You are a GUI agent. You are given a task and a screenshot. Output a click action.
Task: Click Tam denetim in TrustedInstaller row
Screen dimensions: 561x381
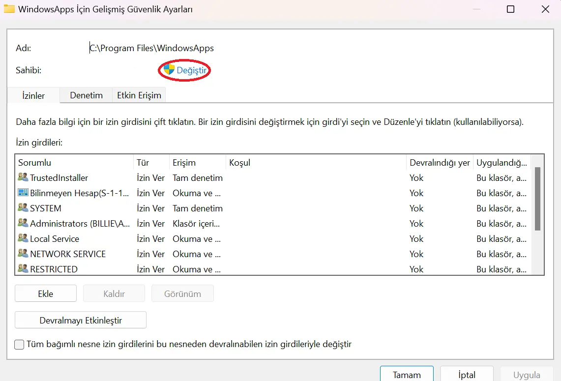[x=198, y=178]
